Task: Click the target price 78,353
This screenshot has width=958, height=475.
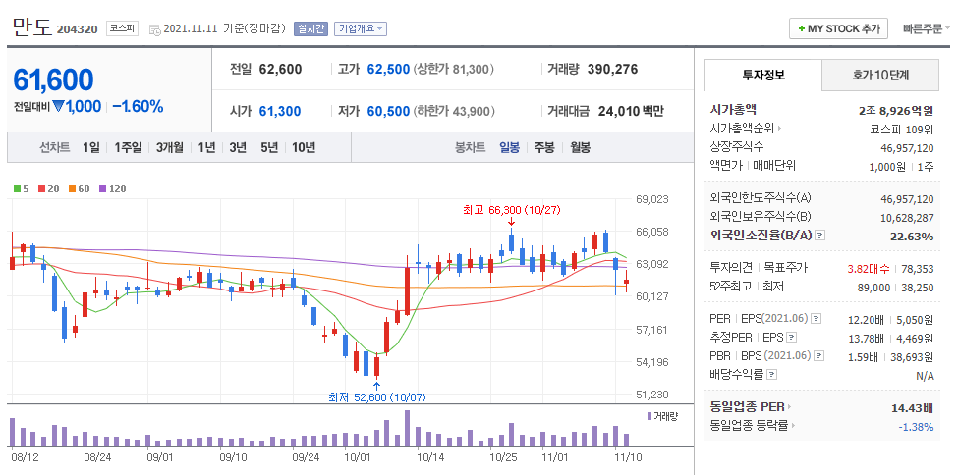Action: pos(919,269)
